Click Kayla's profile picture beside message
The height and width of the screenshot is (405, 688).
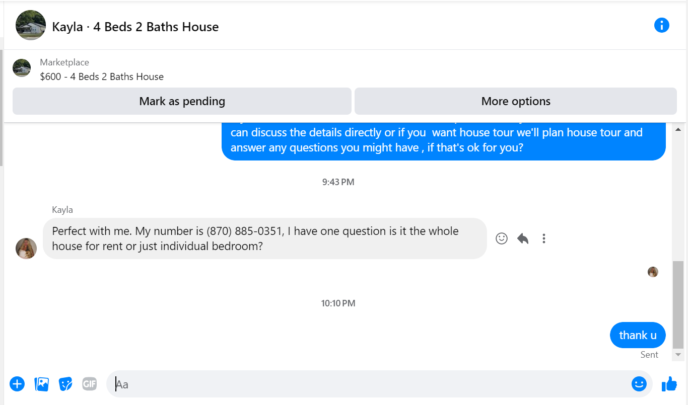pos(26,248)
